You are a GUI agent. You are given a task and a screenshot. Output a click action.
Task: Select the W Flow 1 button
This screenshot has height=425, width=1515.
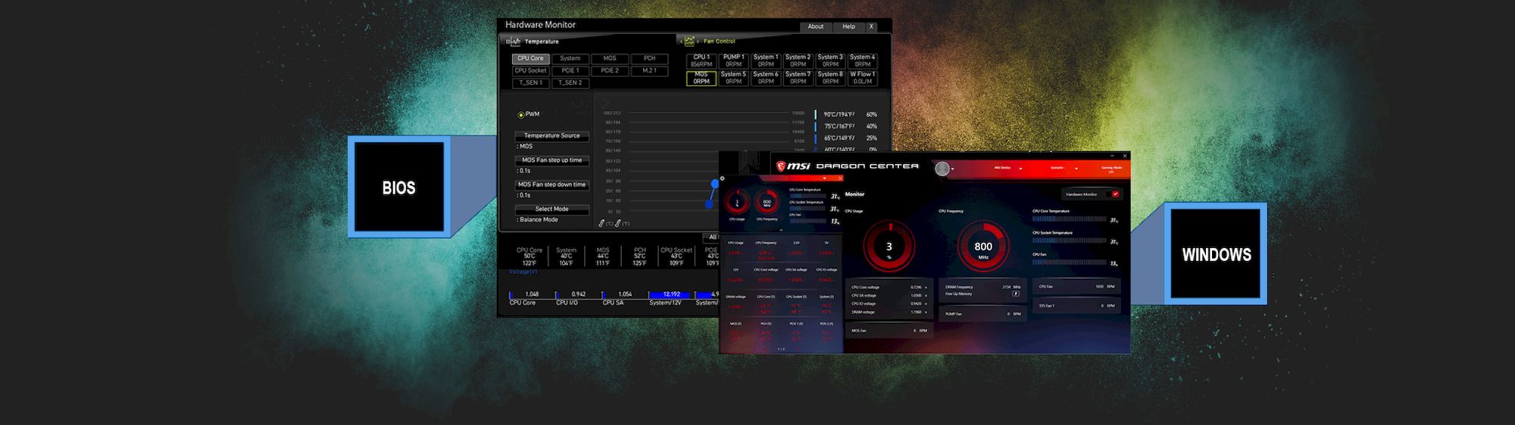point(862,78)
